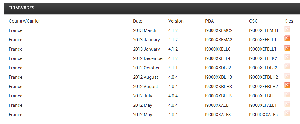
Task: Select the 2012 December date cell
Action: point(148,58)
